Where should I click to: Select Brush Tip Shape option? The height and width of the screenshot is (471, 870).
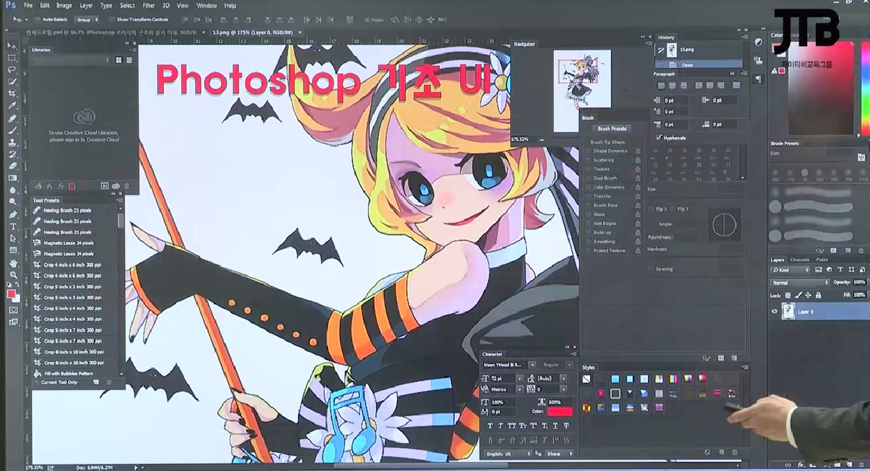608,142
